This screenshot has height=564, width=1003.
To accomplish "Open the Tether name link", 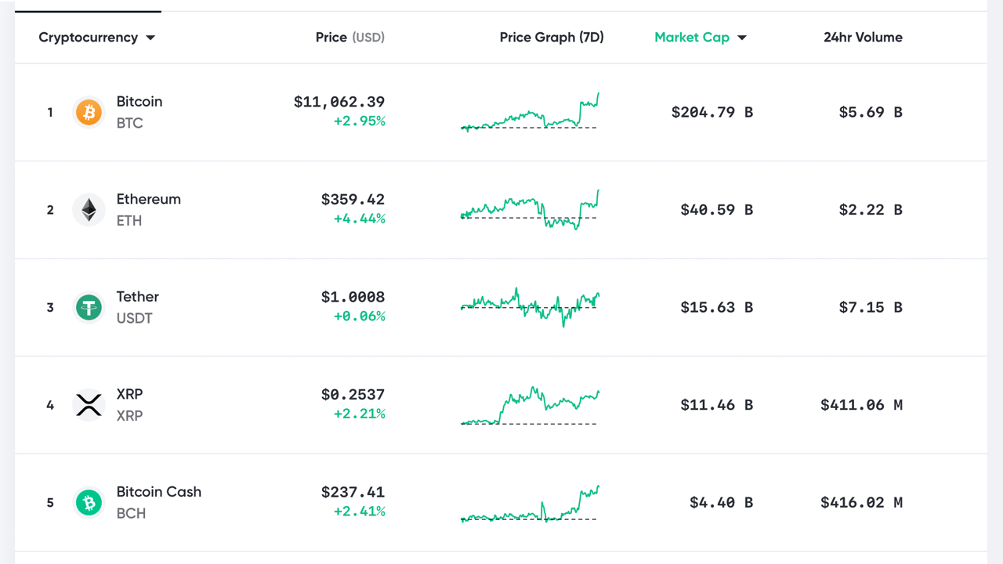I will pyautogui.click(x=137, y=297).
